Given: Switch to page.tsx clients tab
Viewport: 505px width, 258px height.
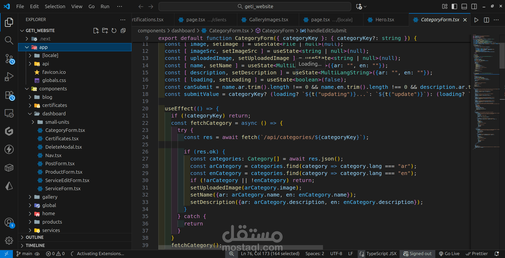Looking at the screenshot, I should coord(206,20).
